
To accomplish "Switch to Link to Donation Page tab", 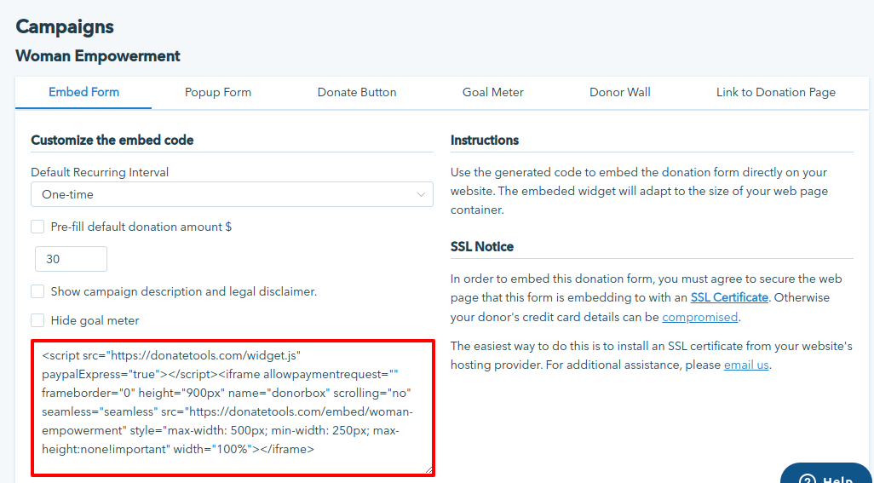I will (x=775, y=92).
